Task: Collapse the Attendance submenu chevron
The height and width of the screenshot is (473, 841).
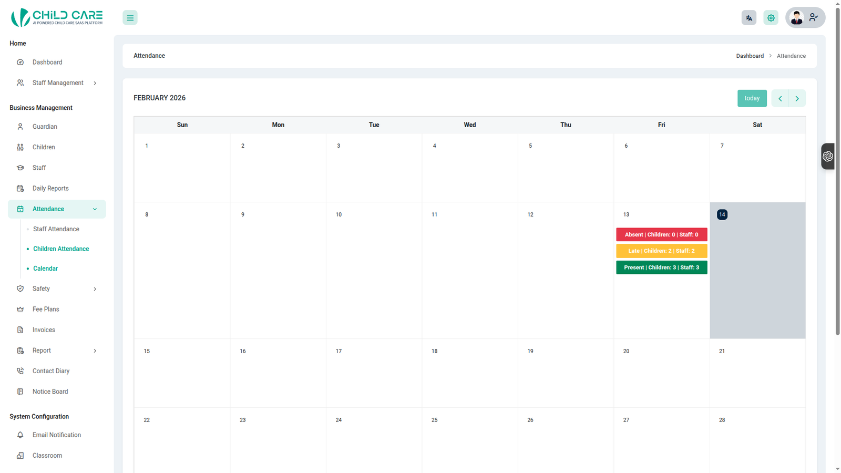Action: [x=95, y=209]
